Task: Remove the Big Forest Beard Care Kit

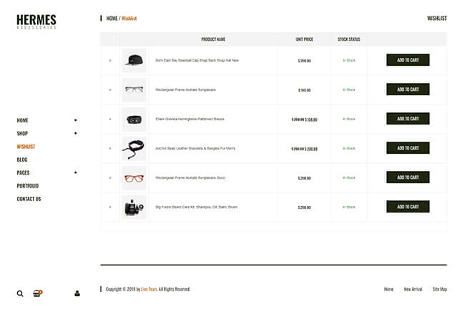Action: (x=110, y=207)
